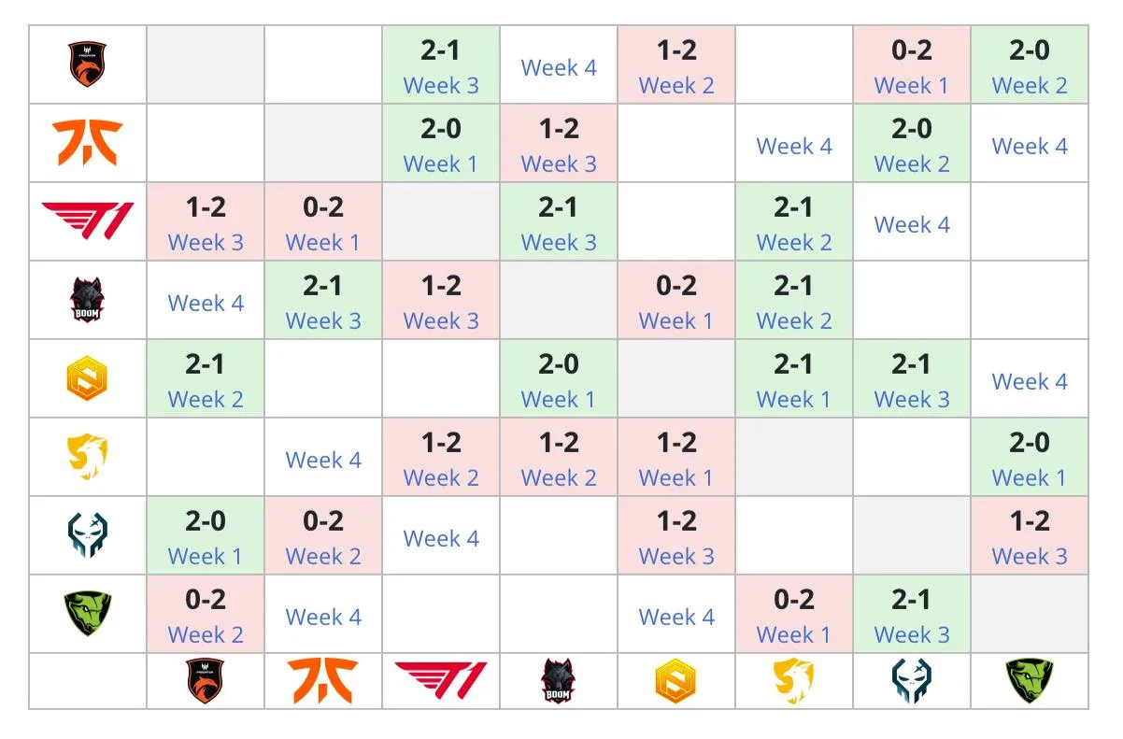The width and height of the screenshot is (1123, 739).
Task: Open the Week 4 link in the orange hexagon row
Action: point(1030,382)
